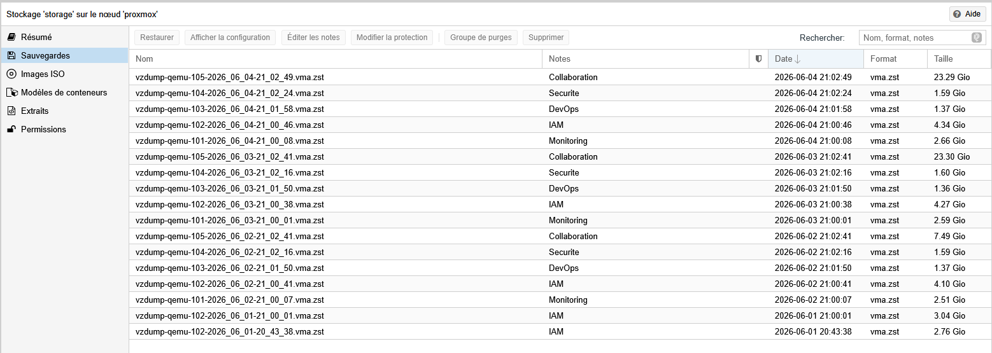Click the Aide question mark icon
992x353 pixels.
[957, 14]
